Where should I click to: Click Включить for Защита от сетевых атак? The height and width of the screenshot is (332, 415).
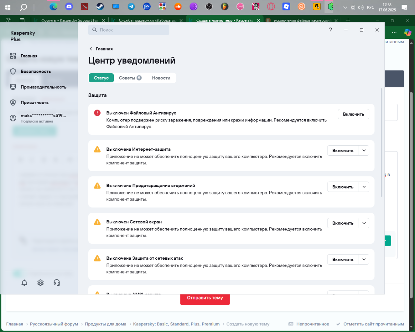(343, 259)
